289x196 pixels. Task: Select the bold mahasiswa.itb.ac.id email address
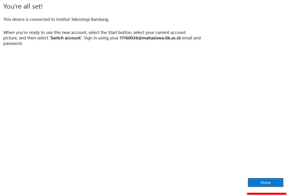coord(150,38)
